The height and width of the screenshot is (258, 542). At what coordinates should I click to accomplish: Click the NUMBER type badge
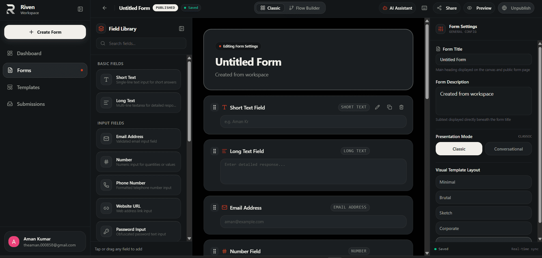359,251
